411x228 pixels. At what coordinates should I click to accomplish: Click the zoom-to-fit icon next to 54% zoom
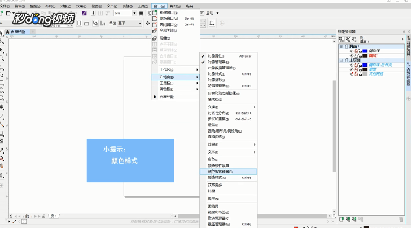(141, 13)
